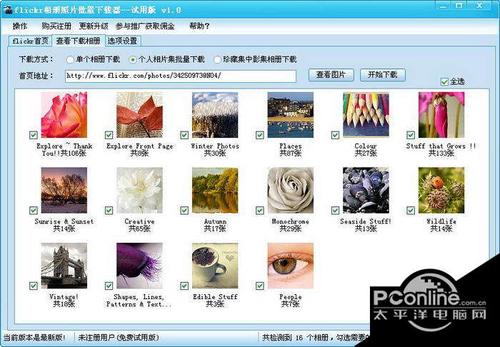Image resolution: width=500 pixels, height=347 pixels.
Task: Switch to the 选项设置 tab
Action: click(123, 41)
